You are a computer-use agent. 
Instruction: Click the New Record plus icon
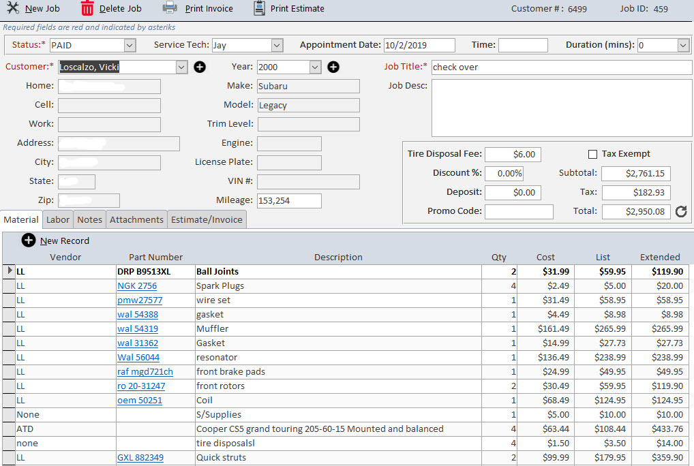(29, 240)
